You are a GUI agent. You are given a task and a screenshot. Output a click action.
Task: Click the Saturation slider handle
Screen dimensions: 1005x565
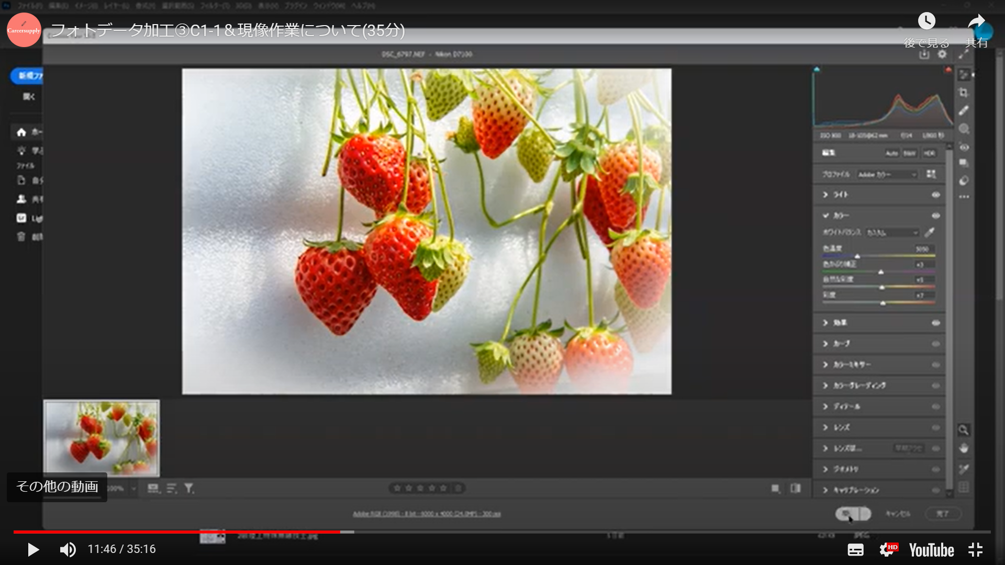pyautogui.click(x=883, y=303)
